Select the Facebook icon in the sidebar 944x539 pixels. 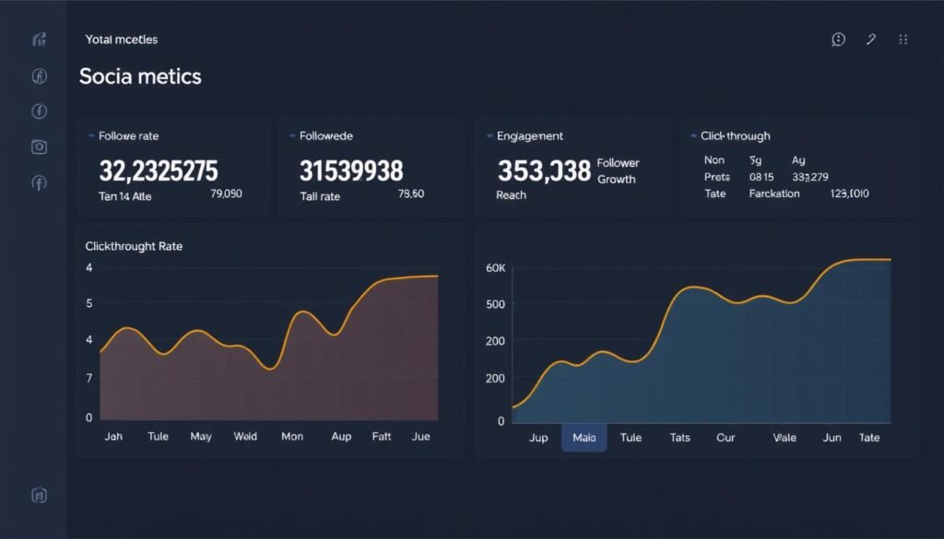click(39, 110)
